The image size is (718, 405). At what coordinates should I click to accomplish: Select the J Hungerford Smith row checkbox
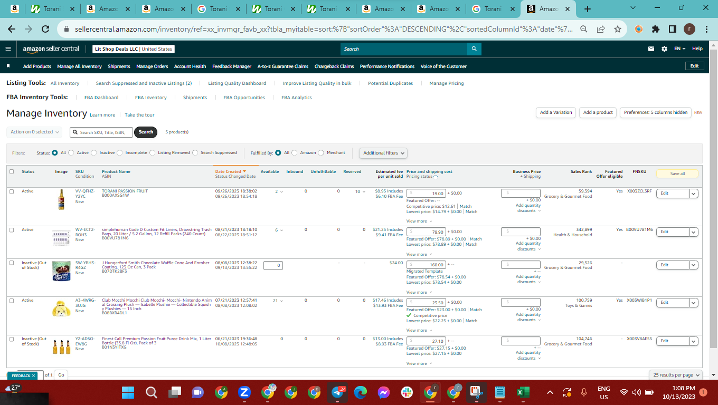12,263
